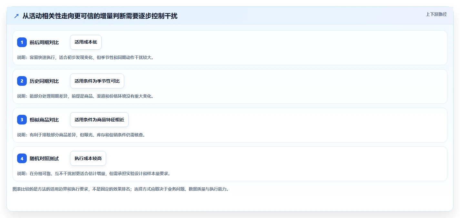Click the step 3 number badge

[22, 120]
